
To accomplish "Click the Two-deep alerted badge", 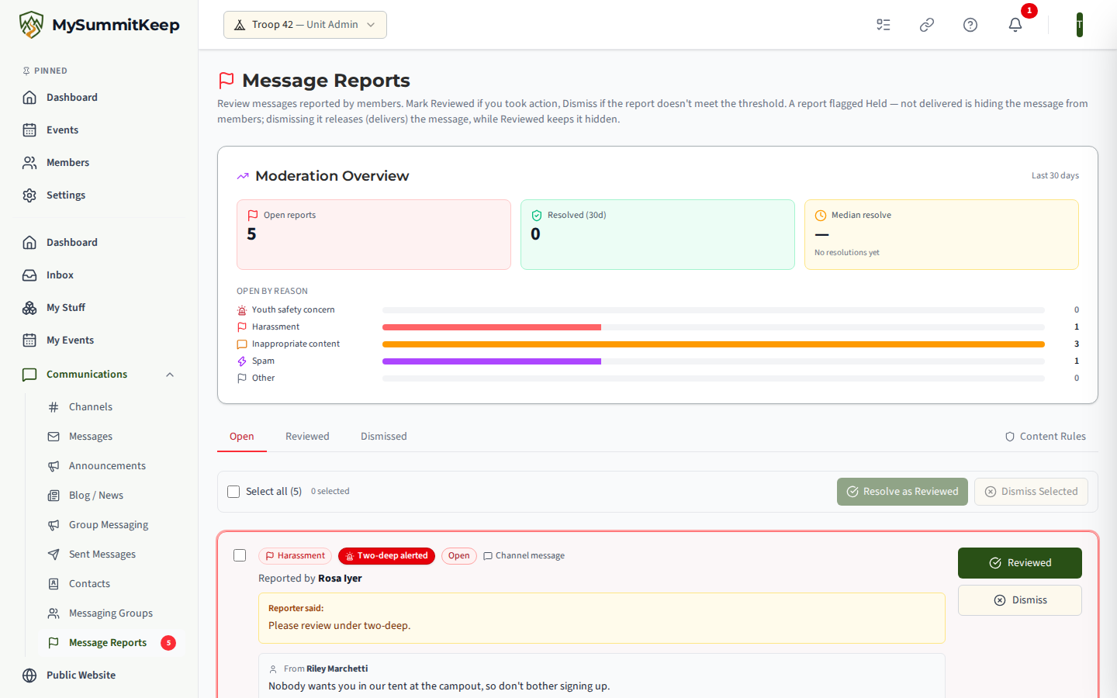I will point(386,556).
